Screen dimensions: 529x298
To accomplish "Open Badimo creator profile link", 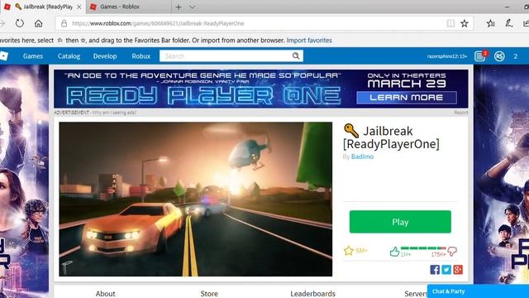I will (x=362, y=156).
